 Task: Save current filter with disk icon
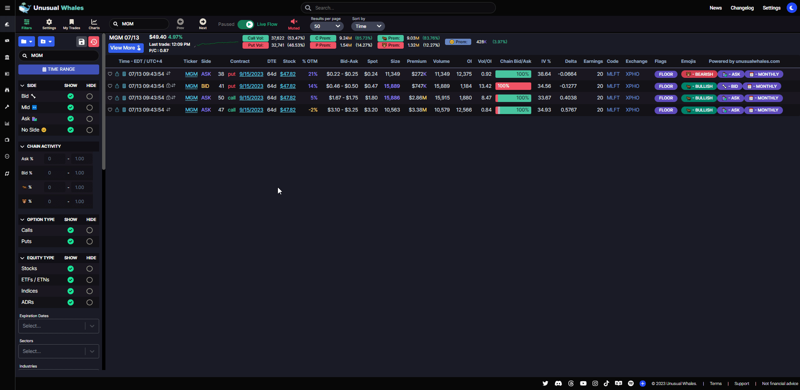coord(82,42)
